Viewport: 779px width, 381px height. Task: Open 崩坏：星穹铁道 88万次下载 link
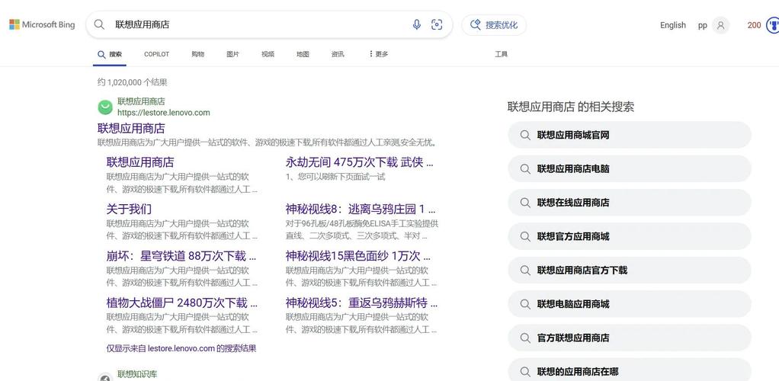pyautogui.click(x=181, y=256)
